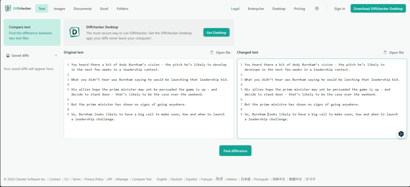
Task: Click the Find difference button
Action: tap(235, 151)
